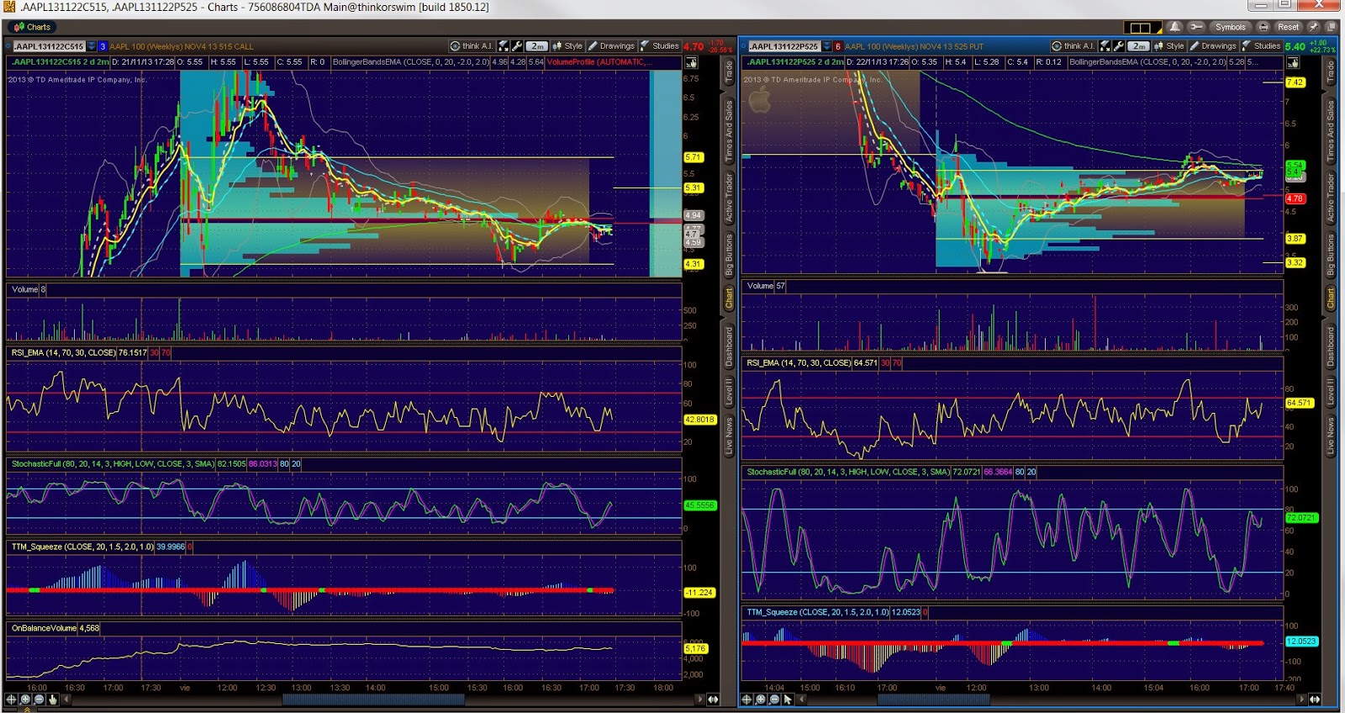Click the crosshair pan icon below left chart

click(12, 700)
